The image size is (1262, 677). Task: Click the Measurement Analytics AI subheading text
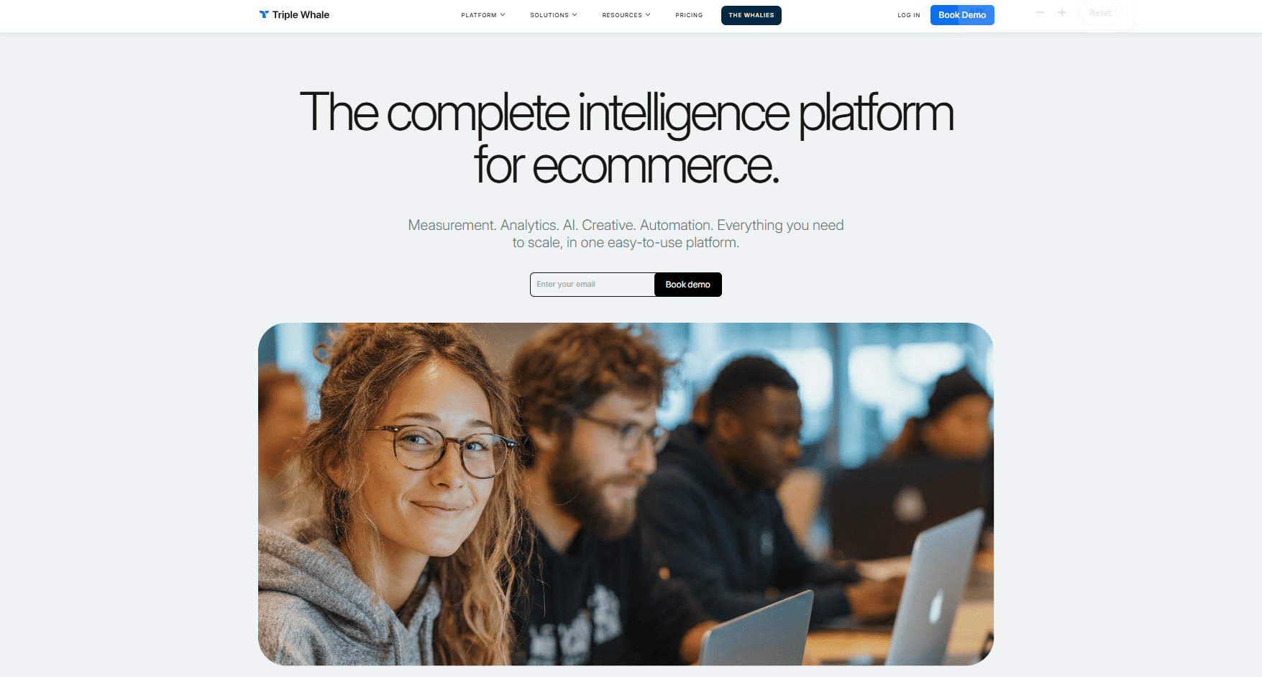click(x=626, y=234)
